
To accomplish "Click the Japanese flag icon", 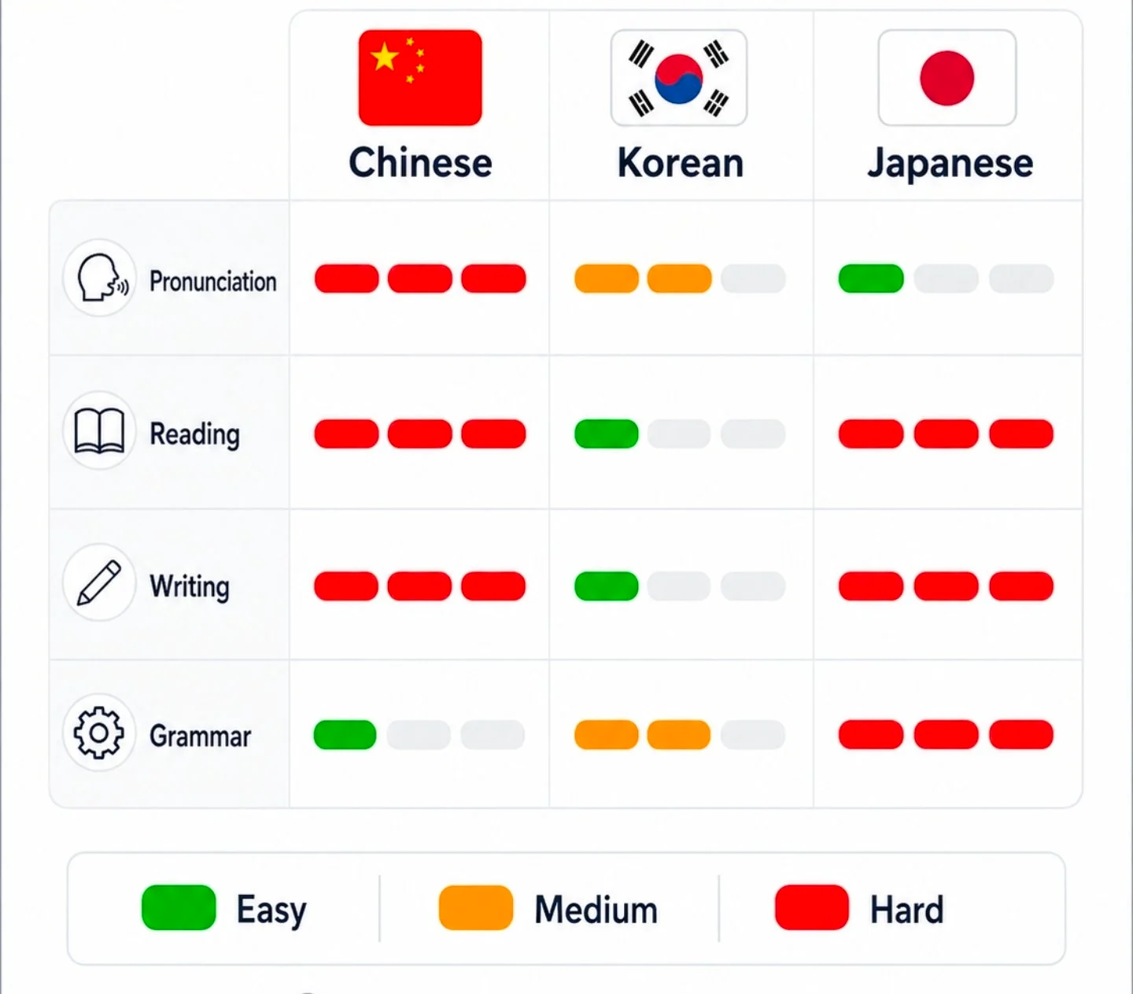I will click(x=947, y=78).
